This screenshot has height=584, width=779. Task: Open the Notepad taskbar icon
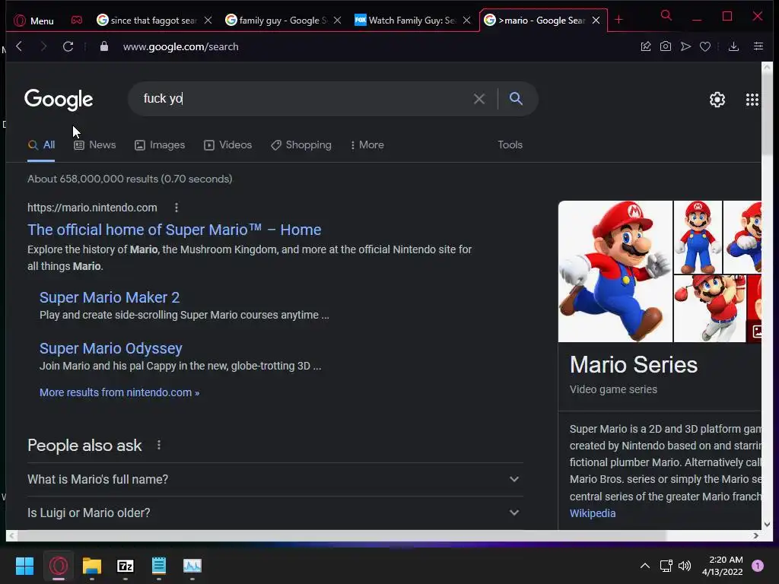tap(159, 566)
